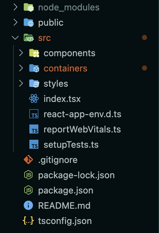The height and width of the screenshot is (233, 159).
Task: Select the components folder label
Action: click(x=69, y=53)
